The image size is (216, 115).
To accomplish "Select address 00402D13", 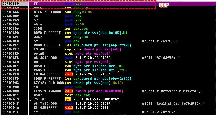I will [x=11, y=99].
